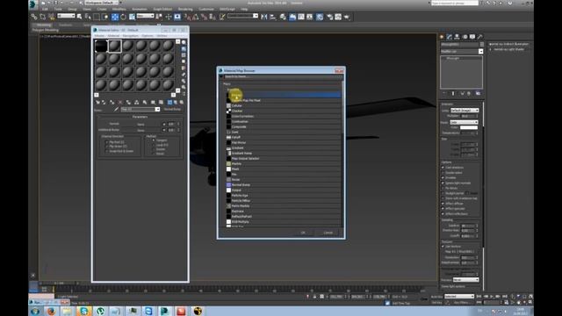The width and height of the screenshot is (562, 316).
Task: Open the Workspace Default dropdown
Action: [x=102, y=3]
